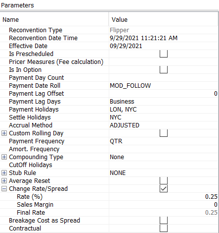Viewport: 219px width, 233px height.
Task: Edit the Sales Margin value
Action: point(164,205)
